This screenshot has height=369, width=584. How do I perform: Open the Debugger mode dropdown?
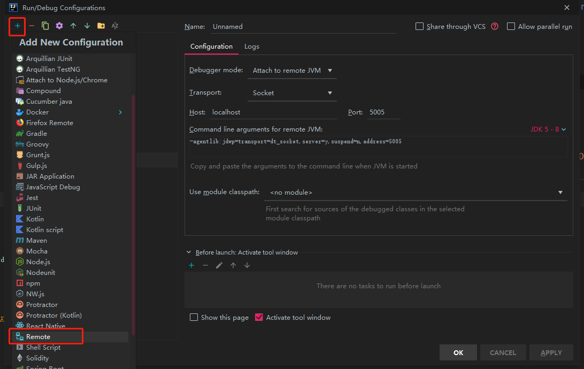coord(292,71)
